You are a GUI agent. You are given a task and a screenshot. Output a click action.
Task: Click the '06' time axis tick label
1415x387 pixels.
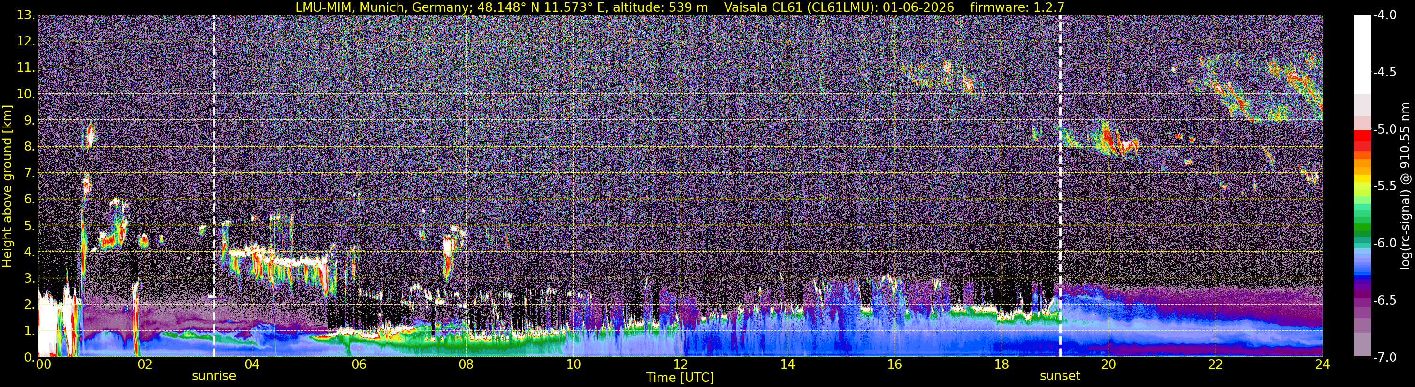(359, 365)
